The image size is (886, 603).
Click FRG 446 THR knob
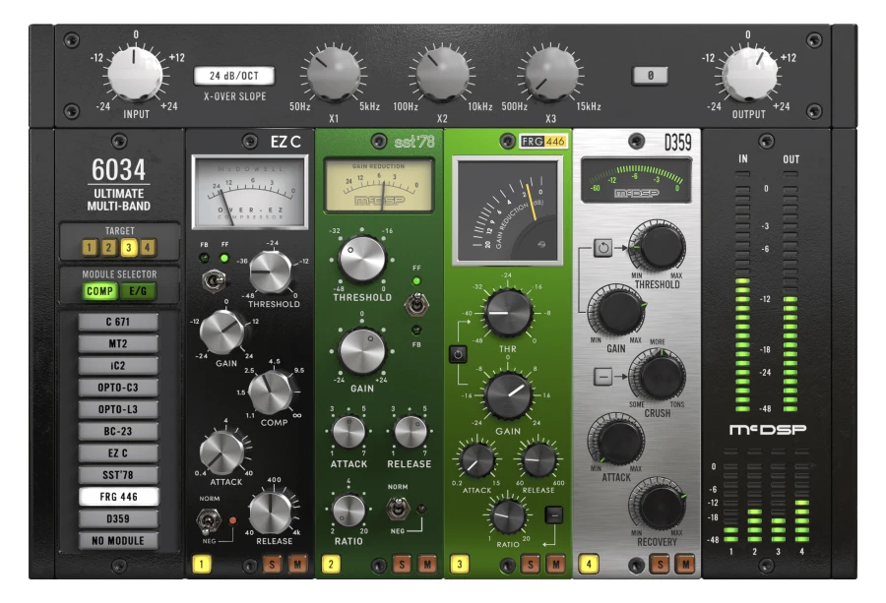pos(508,313)
